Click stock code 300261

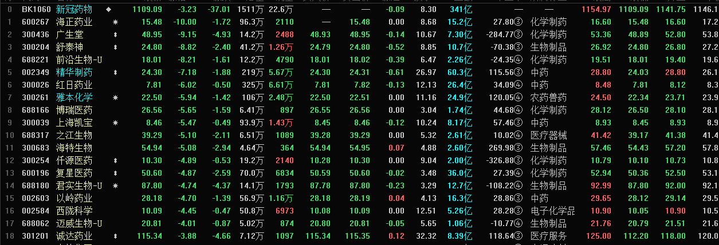(36, 97)
